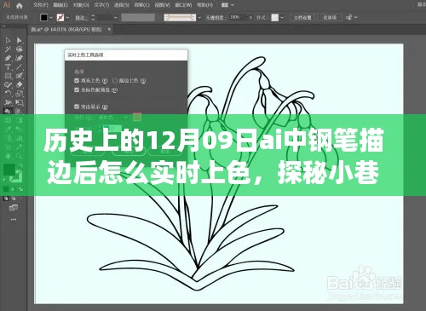Screen dimensions: 426x311
Task: Select the Rotate tool
Action: point(8,94)
